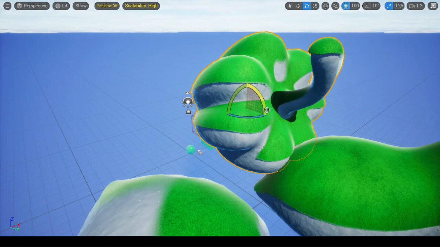Toggle scale snapping
This screenshot has height=247, width=440.
pyautogui.click(x=389, y=6)
